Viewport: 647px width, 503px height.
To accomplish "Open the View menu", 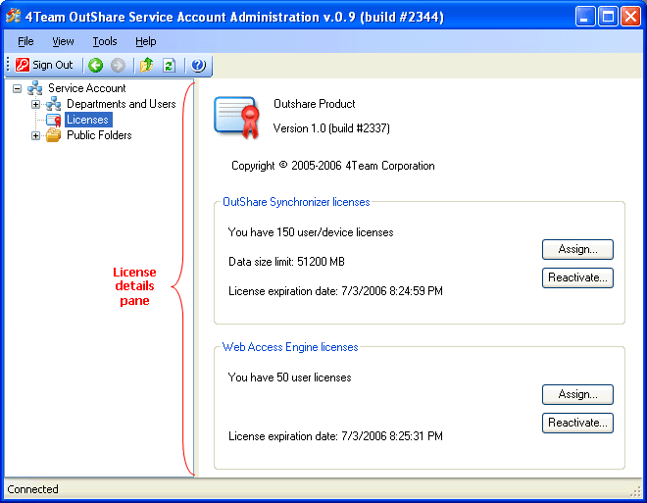I will pyautogui.click(x=63, y=41).
